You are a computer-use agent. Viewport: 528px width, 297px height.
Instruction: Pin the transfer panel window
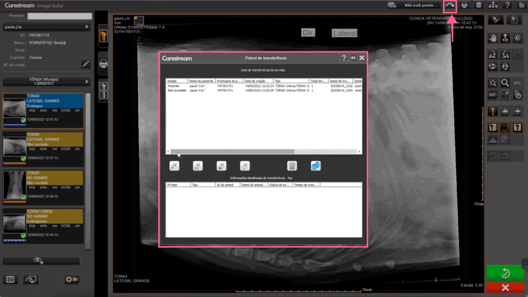(x=353, y=58)
